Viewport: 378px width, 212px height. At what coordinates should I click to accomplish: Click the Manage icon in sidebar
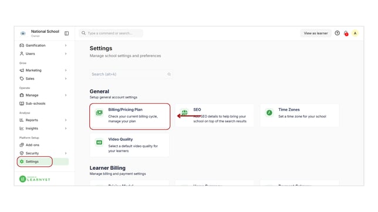pyautogui.click(x=22, y=95)
